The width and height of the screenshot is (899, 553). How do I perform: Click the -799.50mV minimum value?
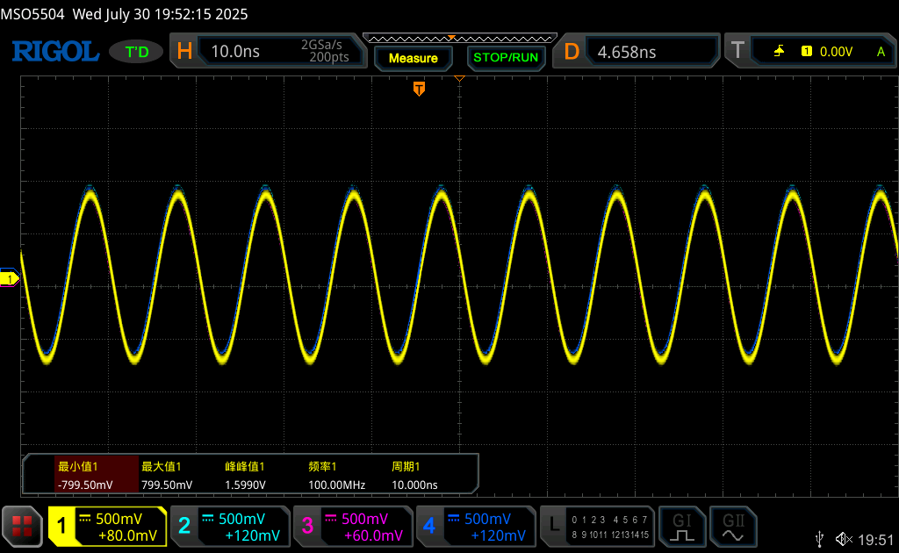(85, 485)
